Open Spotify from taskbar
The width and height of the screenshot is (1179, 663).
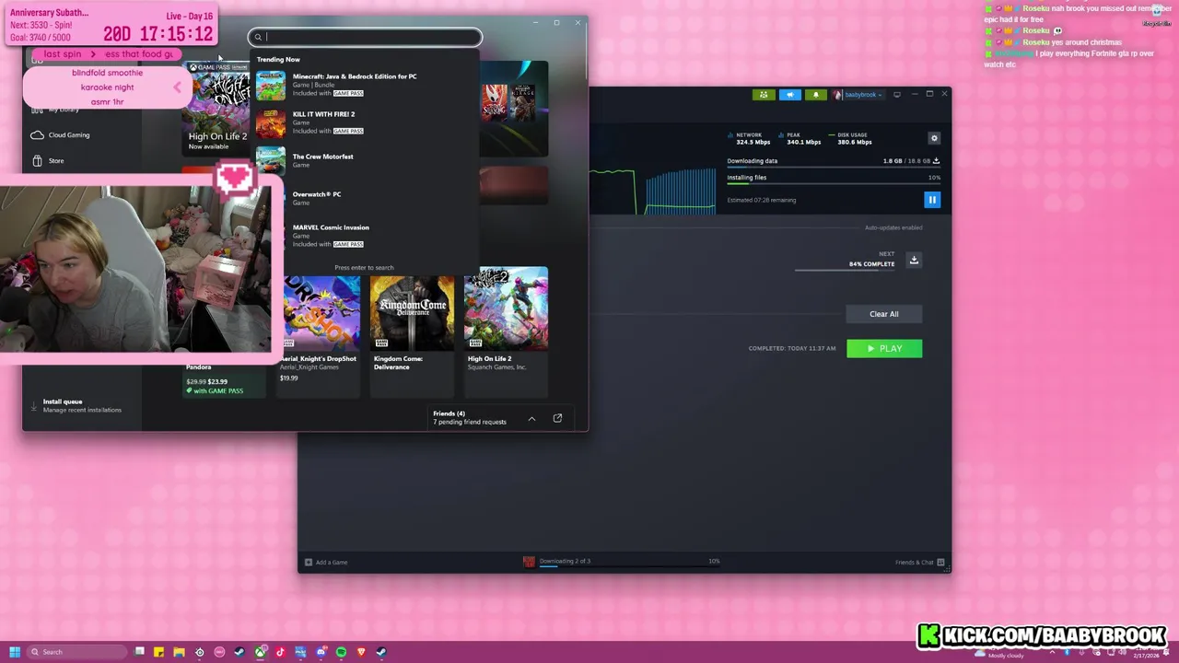tap(341, 652)
